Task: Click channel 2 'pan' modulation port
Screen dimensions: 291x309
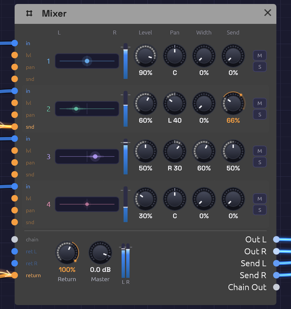Action: pyautogui.click(x=14, y=115)
